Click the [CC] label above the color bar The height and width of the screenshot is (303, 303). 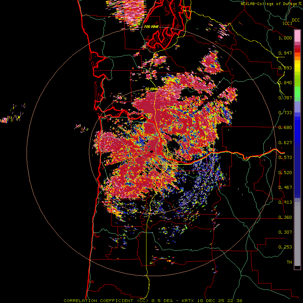(x=287, y=23)
